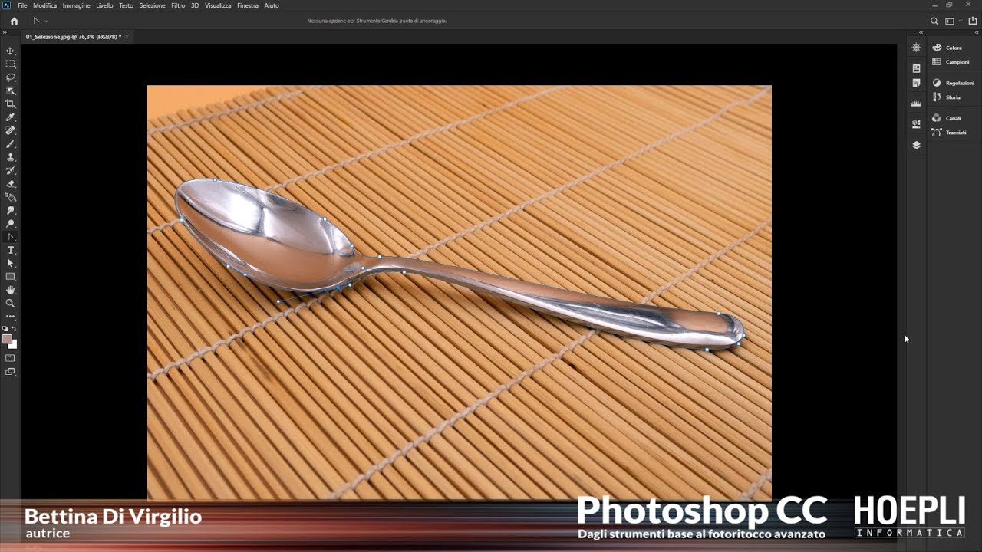This screenshot has height=552, width=982.
Task: Select the Hand tool
Action: tap(10, 290)
